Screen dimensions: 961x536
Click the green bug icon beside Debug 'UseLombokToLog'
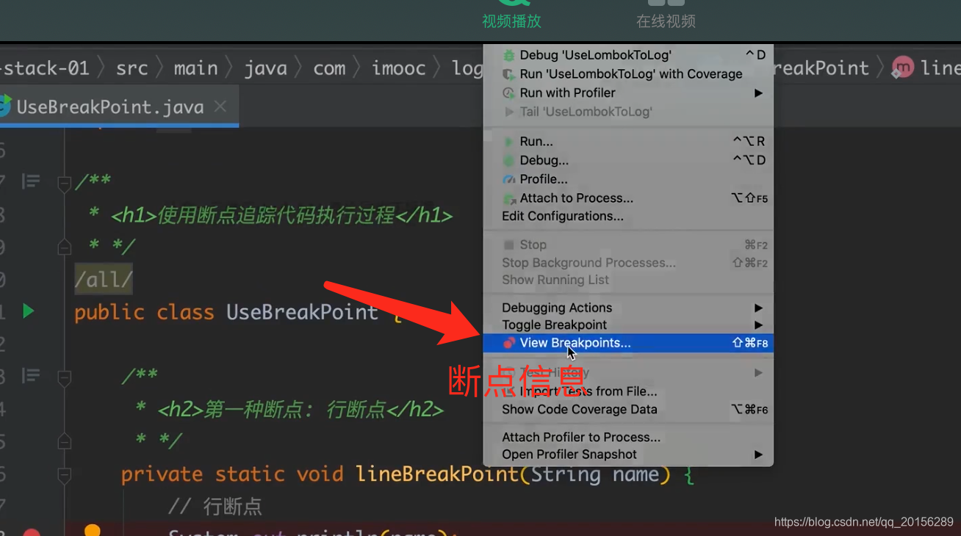[508, 55]
